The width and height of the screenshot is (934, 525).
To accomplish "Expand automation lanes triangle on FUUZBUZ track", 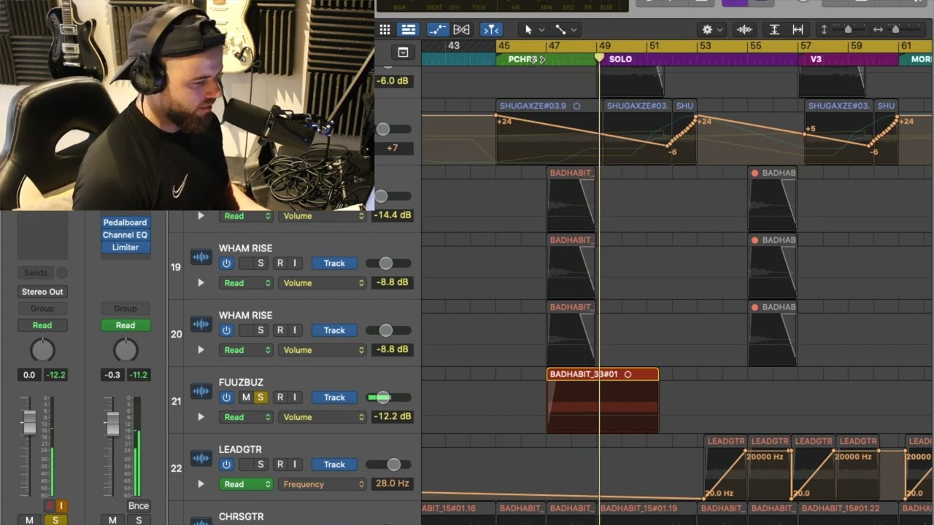I will coord(201,417).
